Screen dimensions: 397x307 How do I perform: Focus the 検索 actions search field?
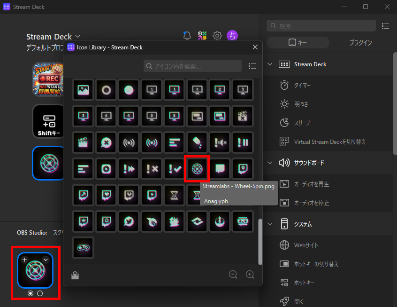coord(321,26)
